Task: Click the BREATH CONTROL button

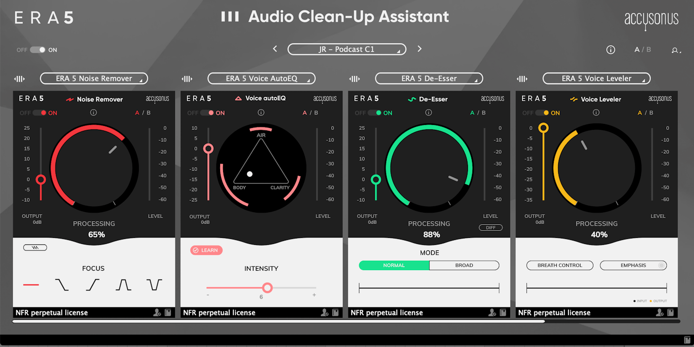Action: coord(560,265)
